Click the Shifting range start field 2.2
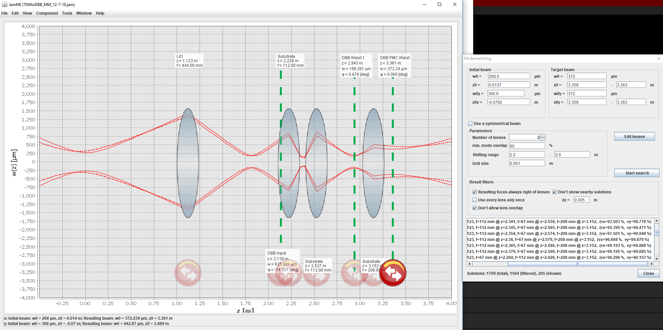This screenshot has width=663, height=330. tap(527, 155)
